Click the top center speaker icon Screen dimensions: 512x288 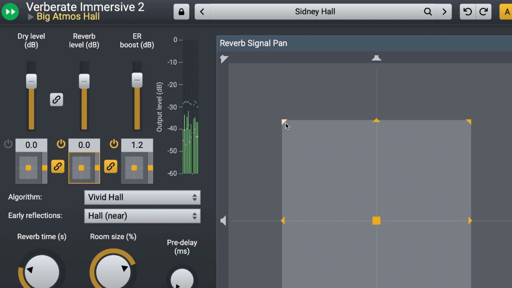pyautogui.click(x=376, y=58)
